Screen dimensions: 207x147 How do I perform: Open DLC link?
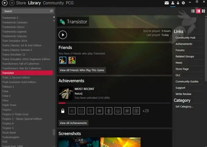tap(178, 75)
